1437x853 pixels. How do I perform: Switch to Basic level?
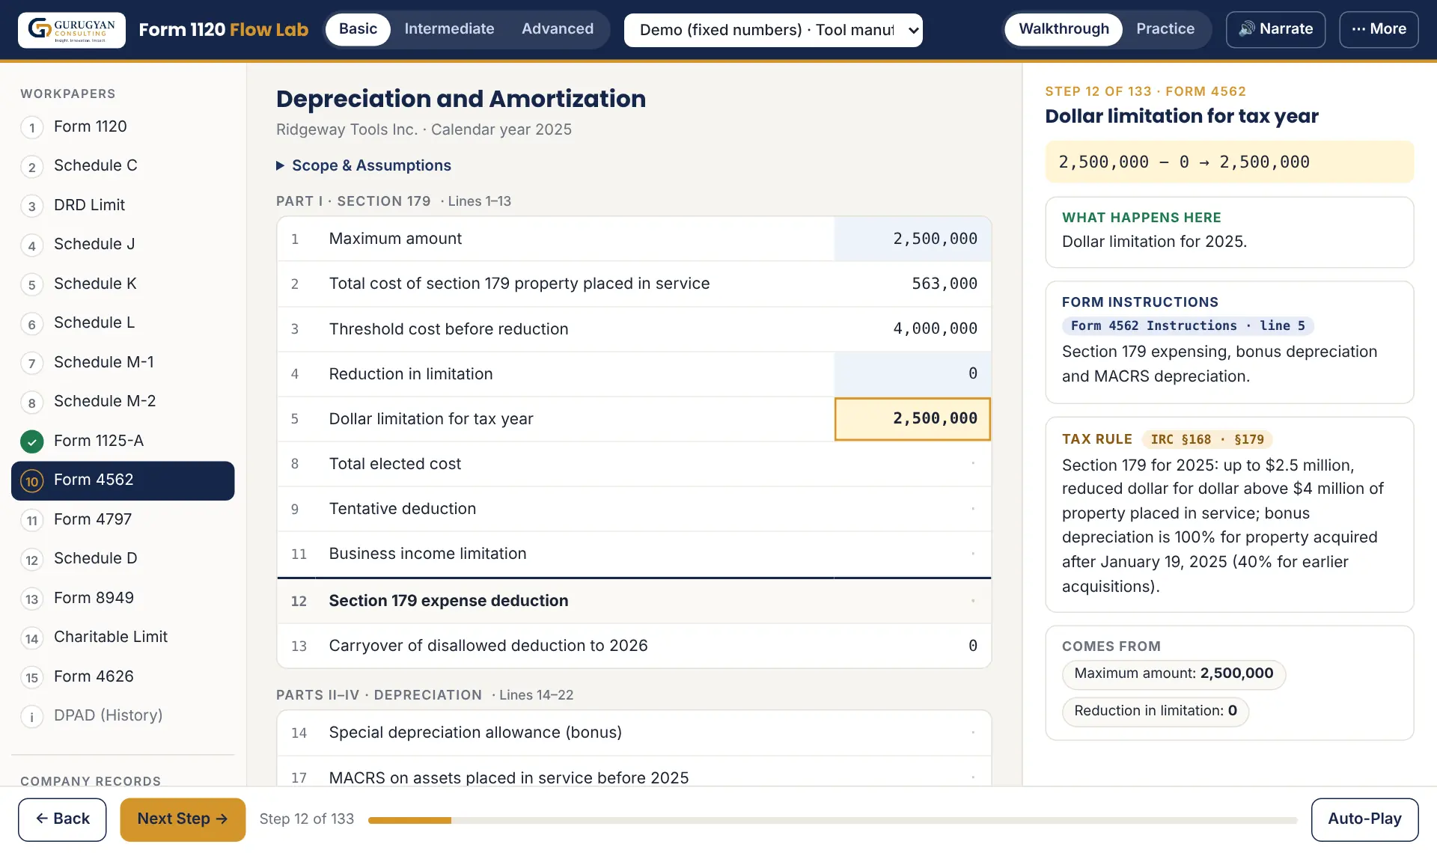tap(358, 29)
